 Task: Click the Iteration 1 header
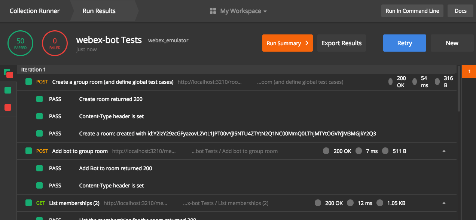tap(237, 69)
